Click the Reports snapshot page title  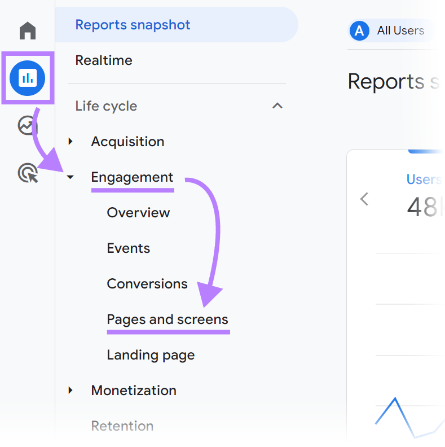point(394,82)
